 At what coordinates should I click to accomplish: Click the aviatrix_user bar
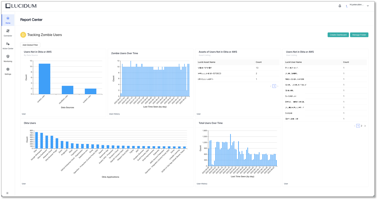click(x=44, y=79)
